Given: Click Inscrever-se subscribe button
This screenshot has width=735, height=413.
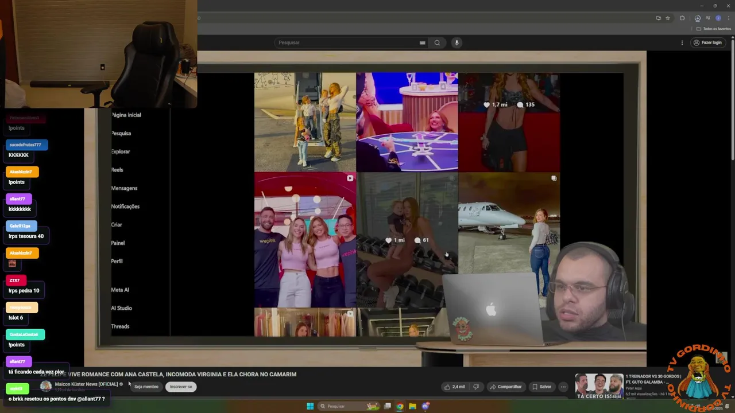Looking at the screenshot, I should [x=181, y=387].
